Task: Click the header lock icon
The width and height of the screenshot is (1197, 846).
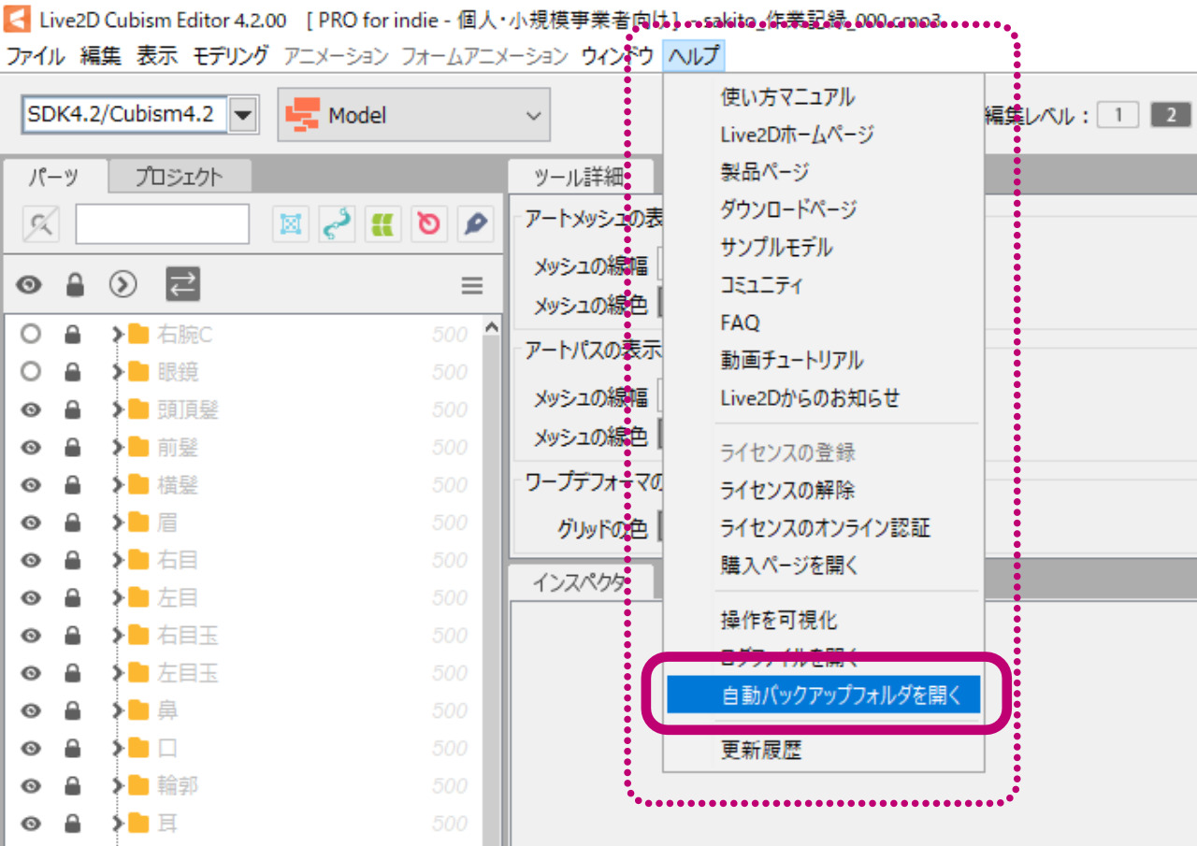Action: (76, 284)
